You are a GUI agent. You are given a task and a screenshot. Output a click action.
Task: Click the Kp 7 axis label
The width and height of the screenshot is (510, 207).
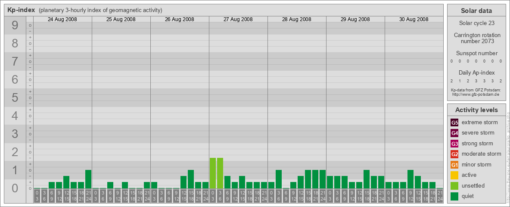(x=15, y=62)
